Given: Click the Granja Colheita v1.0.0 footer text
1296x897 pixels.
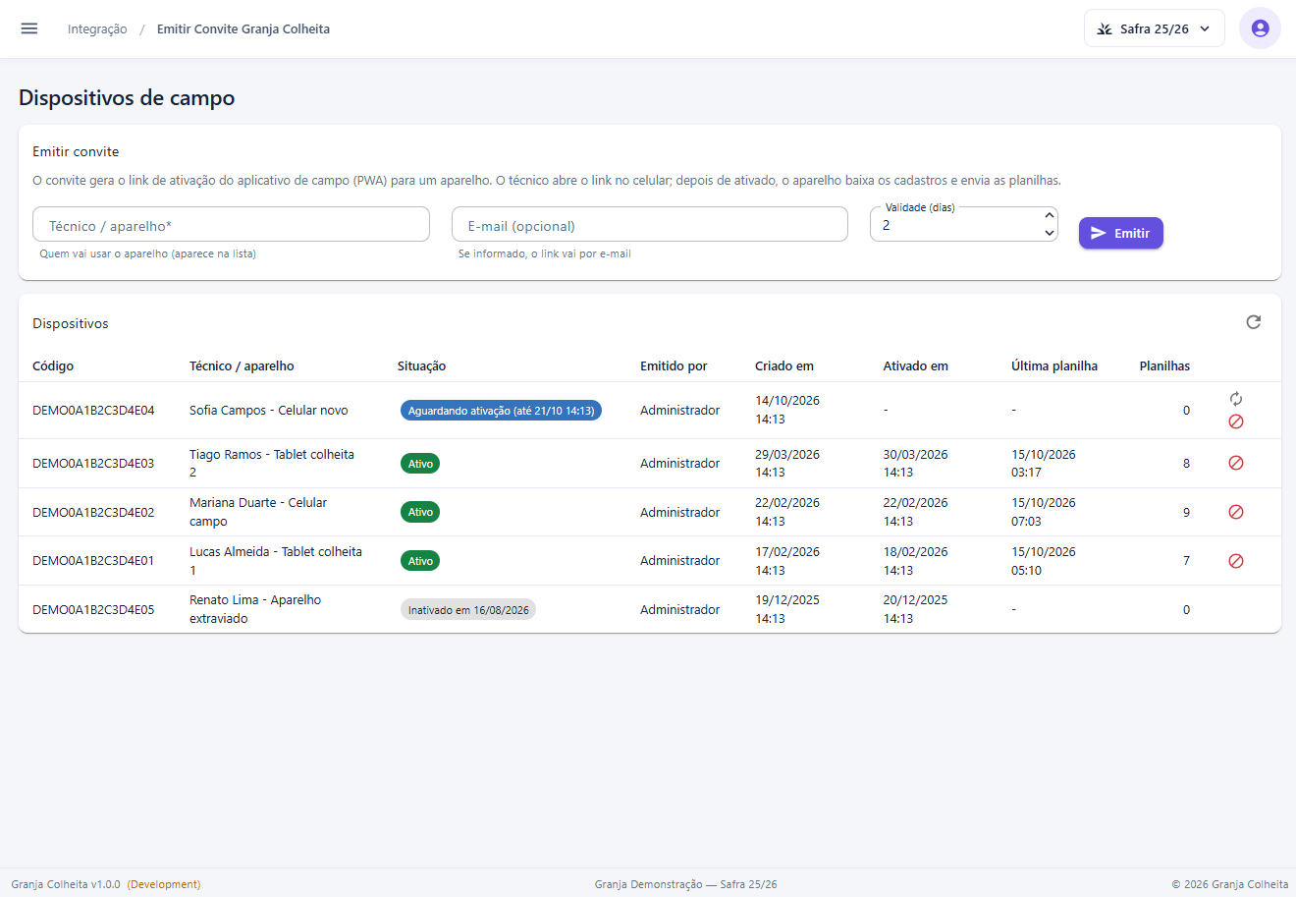Looking at the screenshot, I should pyautogui.click(x=66, y=884).
